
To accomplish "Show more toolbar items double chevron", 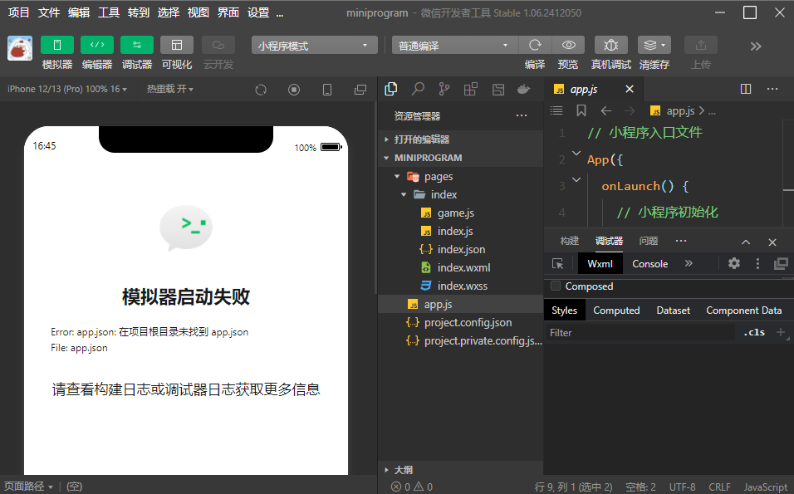I will coord(756,46).
